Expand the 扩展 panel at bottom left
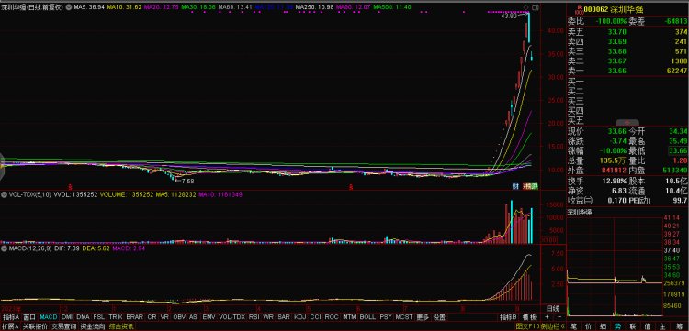The height and width of the screenshot is (331, 689). point(11,326)
